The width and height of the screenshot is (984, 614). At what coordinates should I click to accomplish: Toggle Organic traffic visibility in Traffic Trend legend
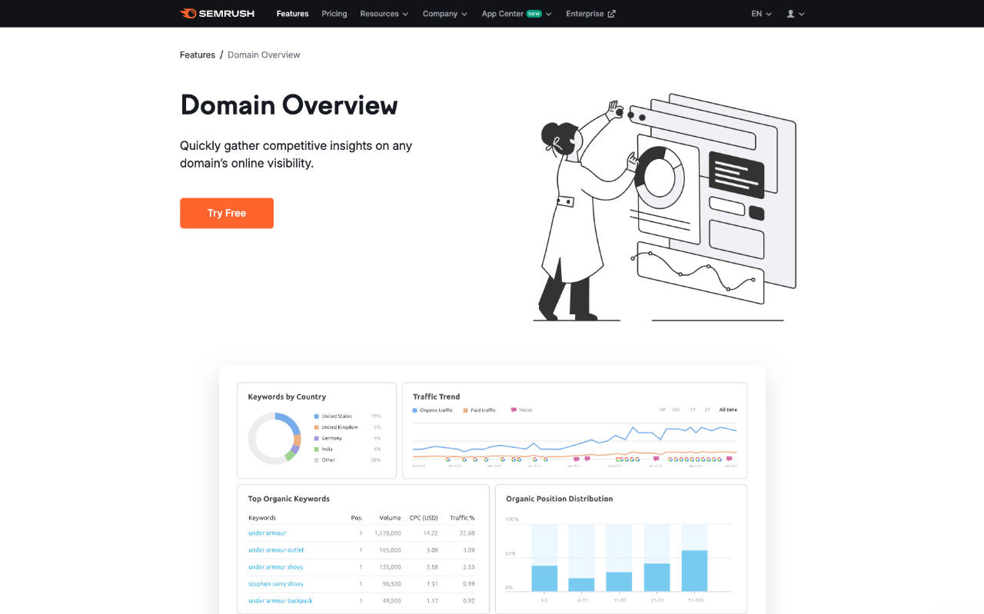pyautogui.click(x=414, y=410)
